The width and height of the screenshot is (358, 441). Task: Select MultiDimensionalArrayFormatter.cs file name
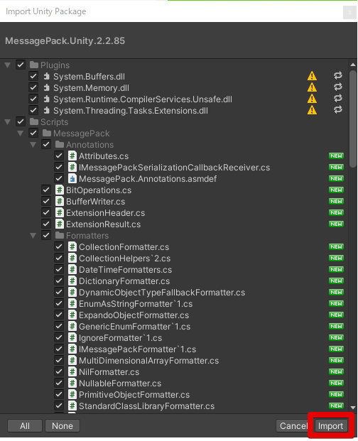pos(148,361)
